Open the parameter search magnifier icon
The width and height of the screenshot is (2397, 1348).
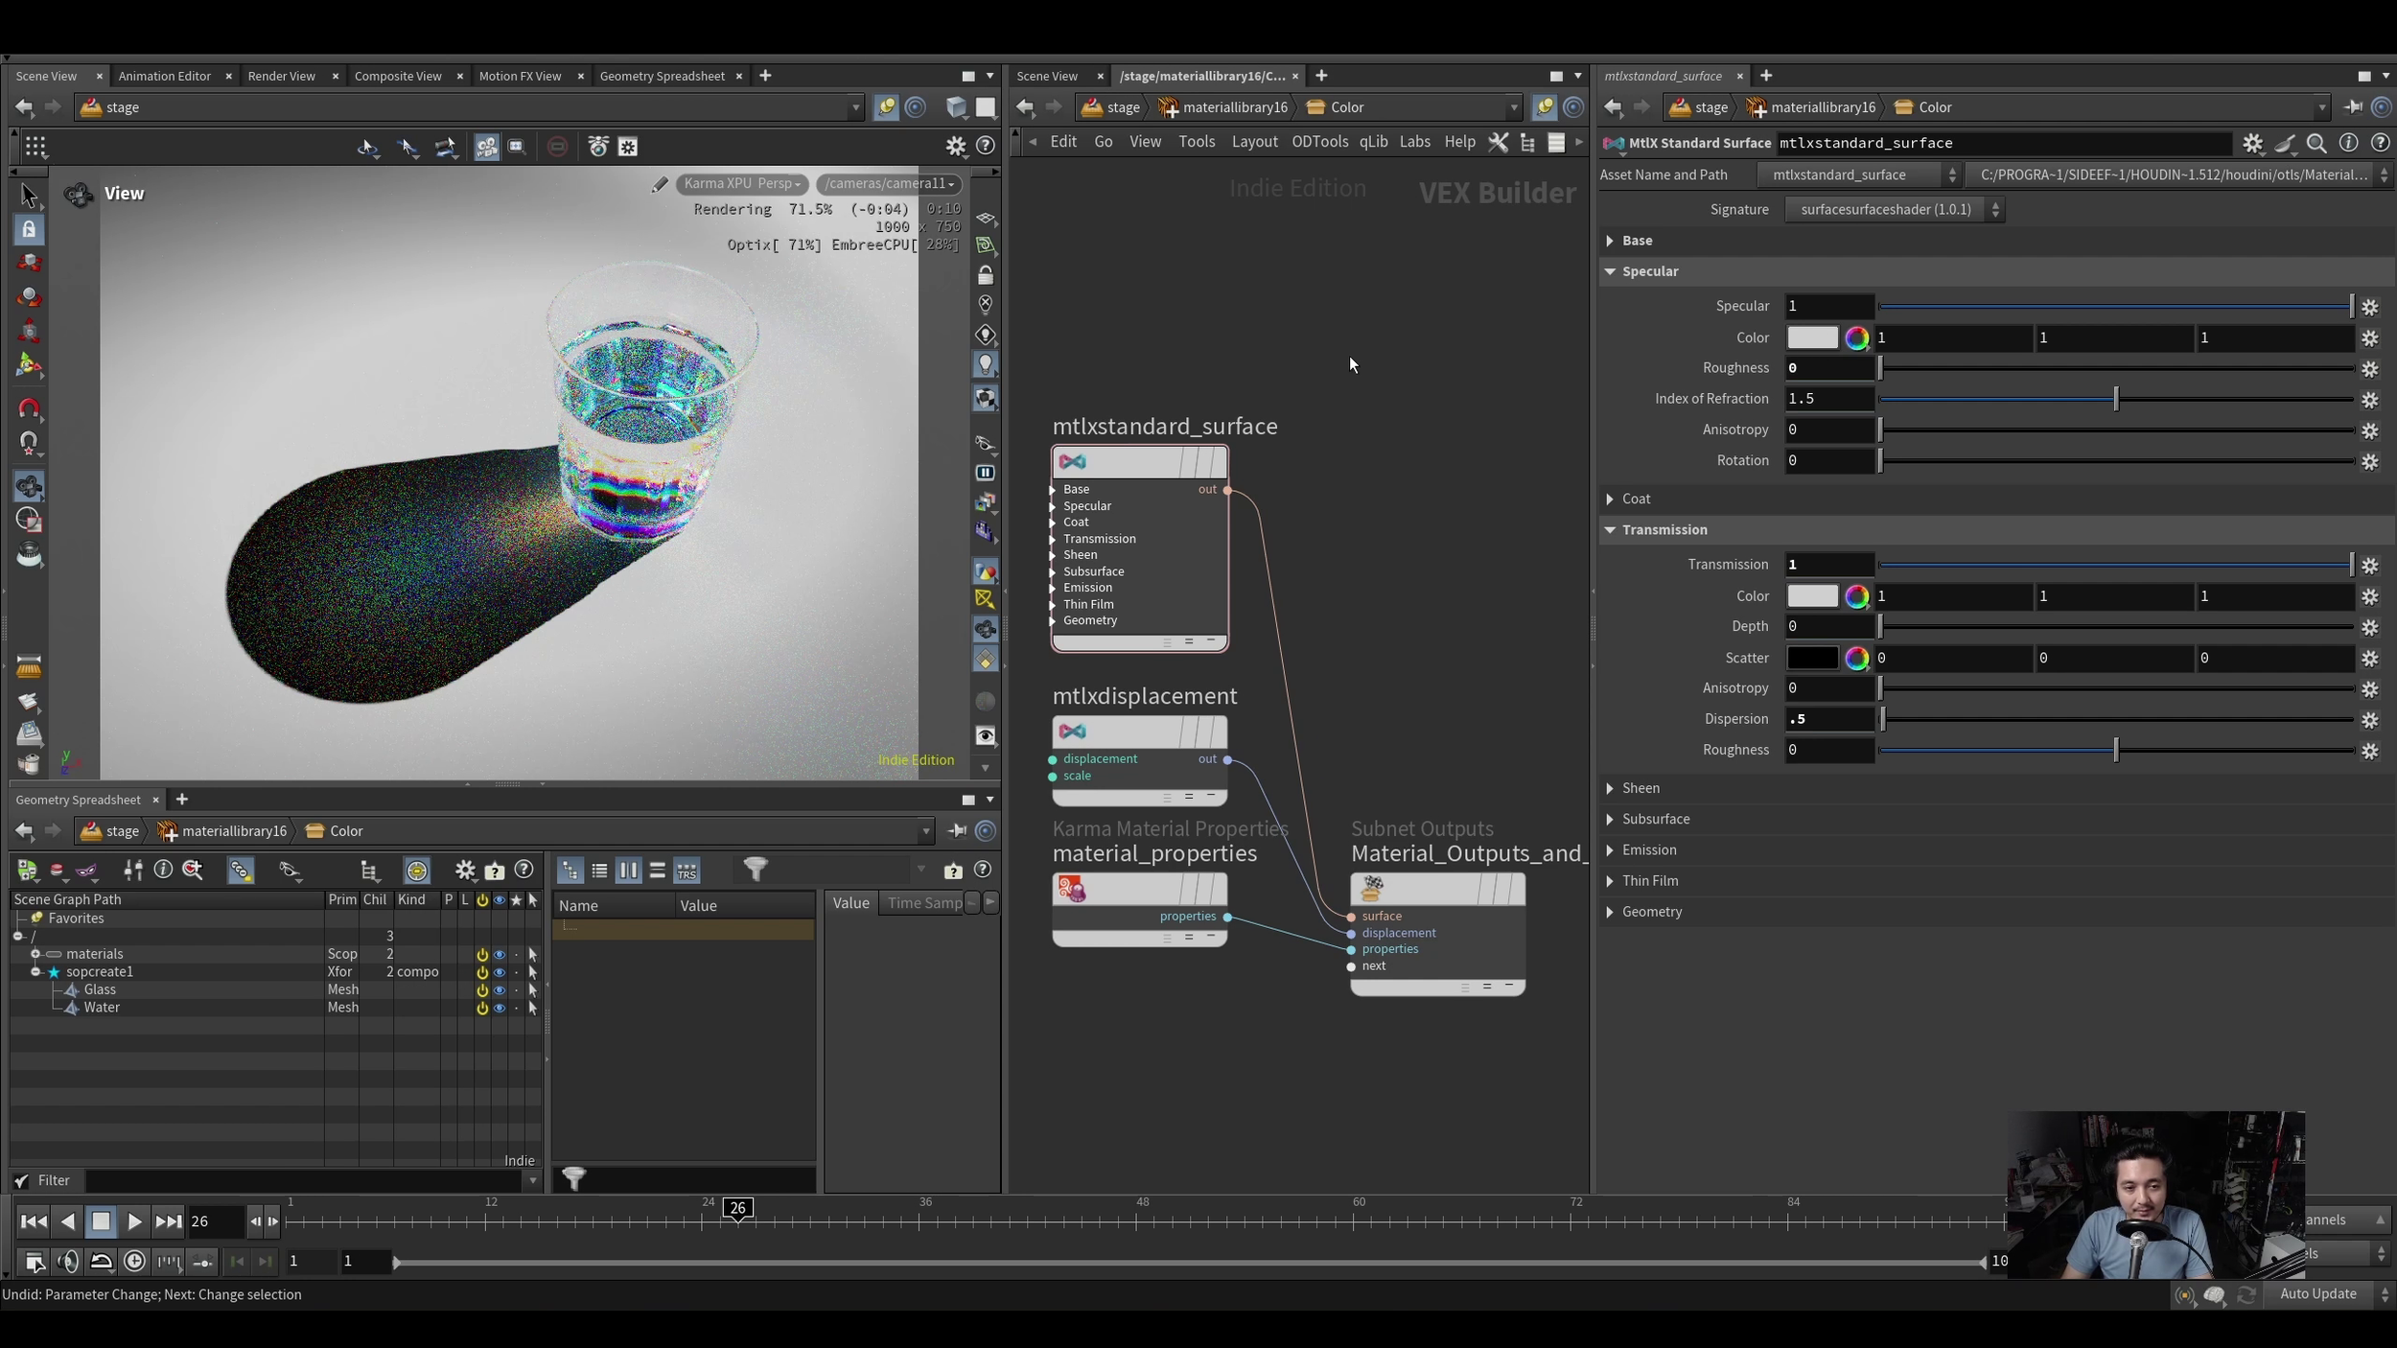pos(2316,143)
